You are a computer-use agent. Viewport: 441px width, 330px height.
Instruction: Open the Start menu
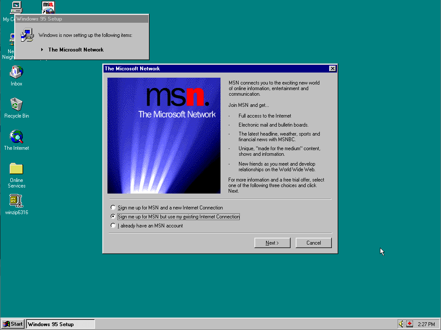12,324
